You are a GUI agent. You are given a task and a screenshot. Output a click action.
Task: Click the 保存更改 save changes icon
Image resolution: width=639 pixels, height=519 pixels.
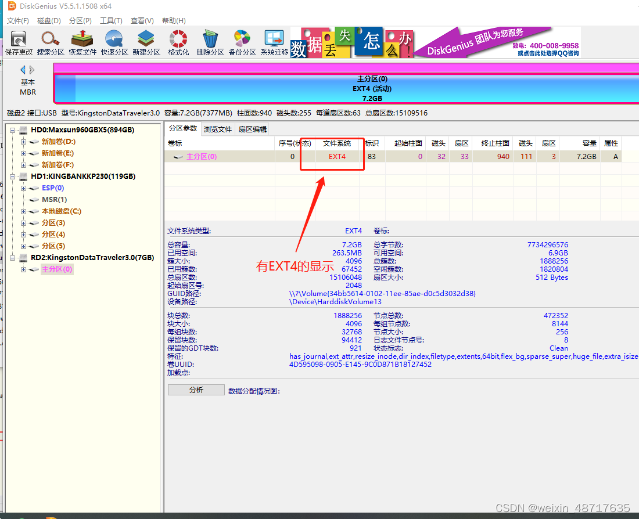19,42
